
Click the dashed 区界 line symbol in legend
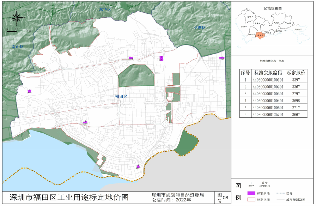pyautogui.click(x=280, y=193)
